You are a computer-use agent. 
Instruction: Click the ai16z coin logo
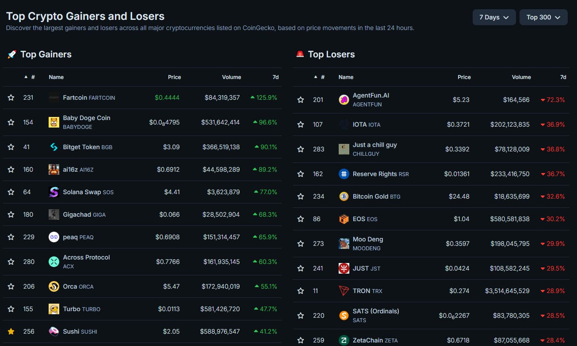coord(54,169)
